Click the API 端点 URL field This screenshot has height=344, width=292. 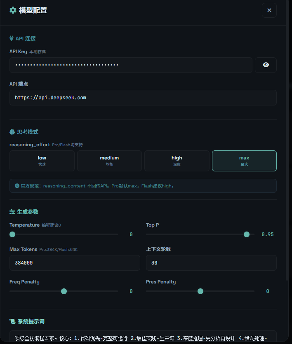tap(143, 98)
